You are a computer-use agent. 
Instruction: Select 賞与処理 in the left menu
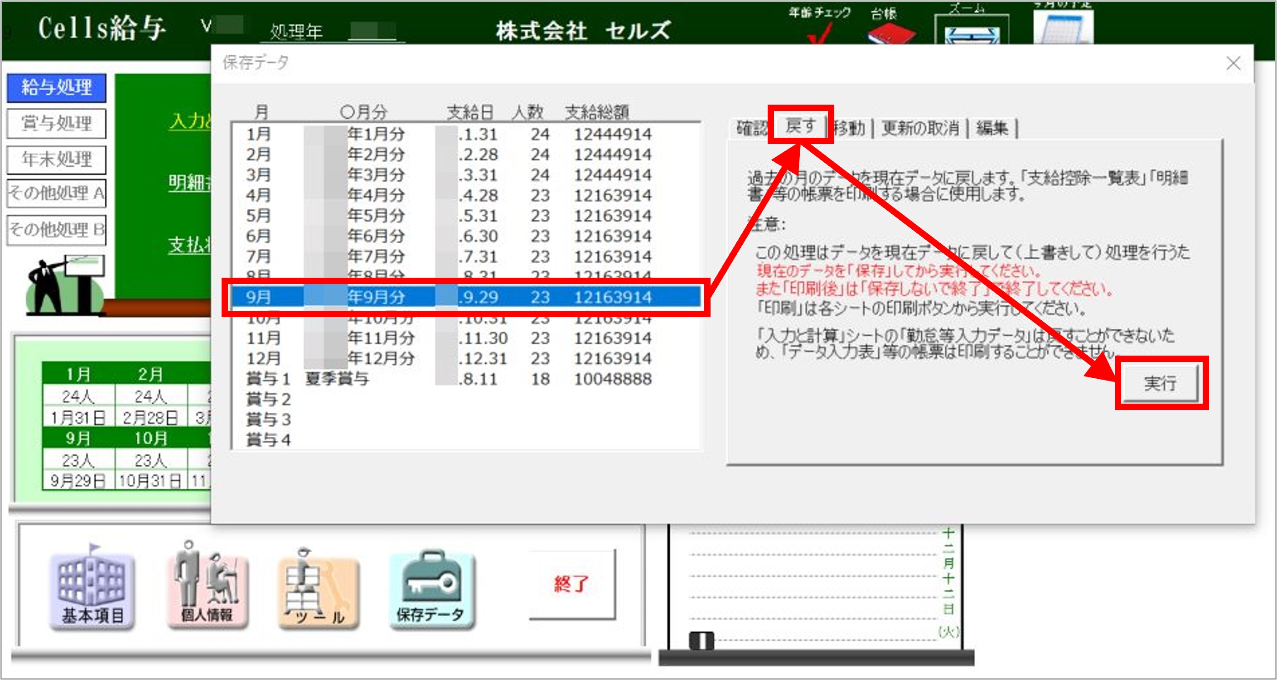click(x=57, y=123)
